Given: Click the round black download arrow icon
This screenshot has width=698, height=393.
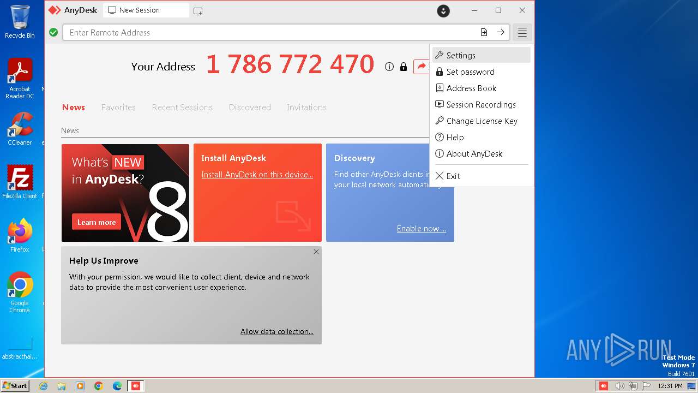Looking at the screenshot, I should pos(443,11).
